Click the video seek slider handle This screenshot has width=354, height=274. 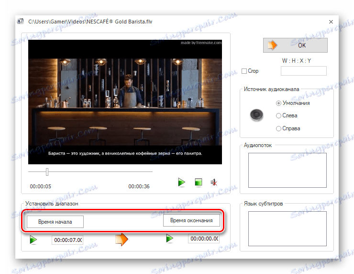(47, 172)
